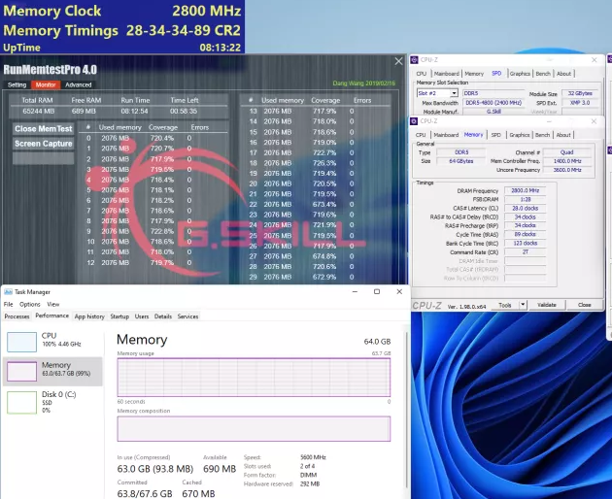Click the CPU-Z icon in SPD window title

pyautogui.click(x=414, y=59)
